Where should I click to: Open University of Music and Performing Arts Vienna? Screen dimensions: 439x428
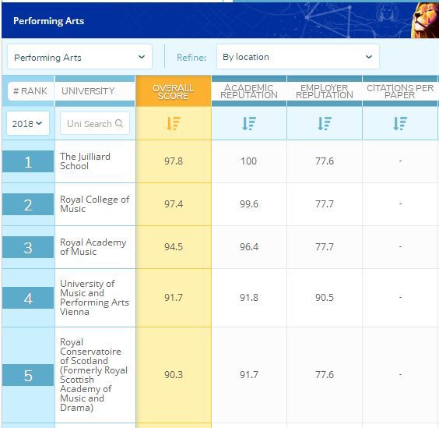[x=94, y=298]
